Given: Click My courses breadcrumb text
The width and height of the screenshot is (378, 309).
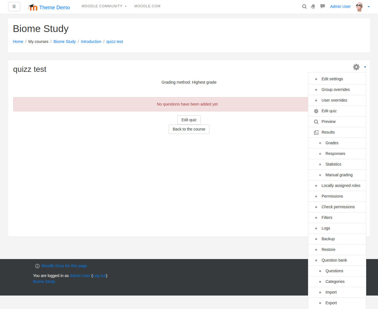Looking at the screenshot, I should pyautogui.click(x=38, y=42).
